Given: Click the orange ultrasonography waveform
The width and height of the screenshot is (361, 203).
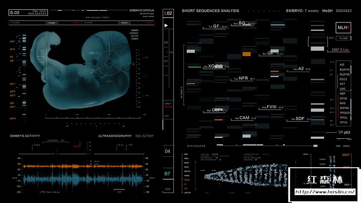Looking at the screenshot, I should click(x=83, y=166).
